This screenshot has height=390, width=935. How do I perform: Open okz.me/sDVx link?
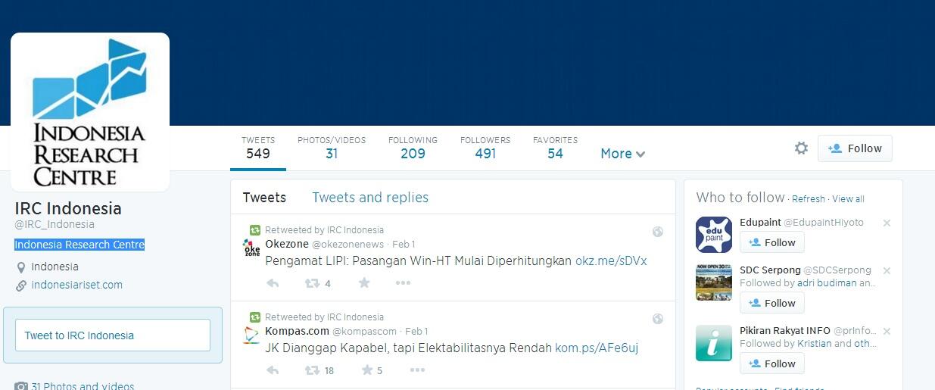[611, 261]
